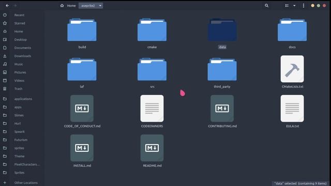The height and width of the screenshot is (186, 331).
Task: Go to Home in the path bar
Action: 68,6
